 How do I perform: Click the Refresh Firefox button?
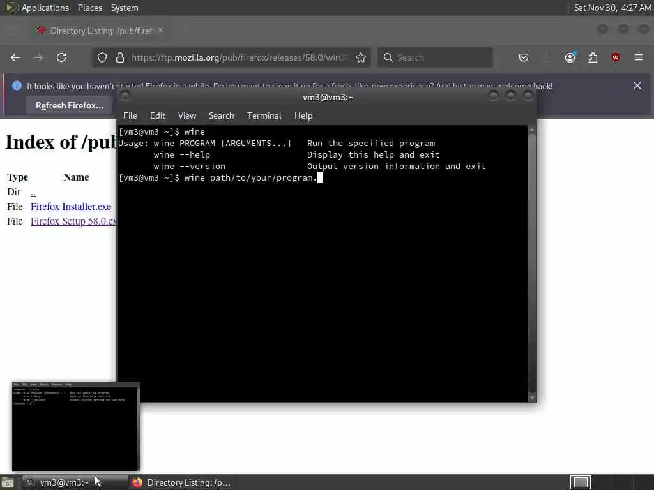click(x=70, y=105)
